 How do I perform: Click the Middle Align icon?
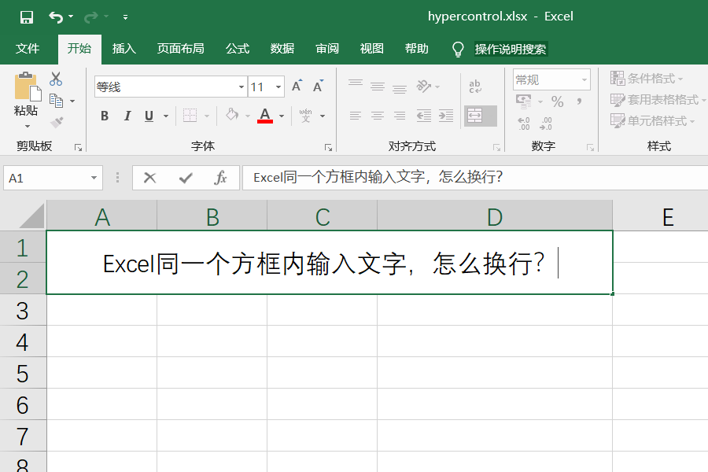(378, 86)
